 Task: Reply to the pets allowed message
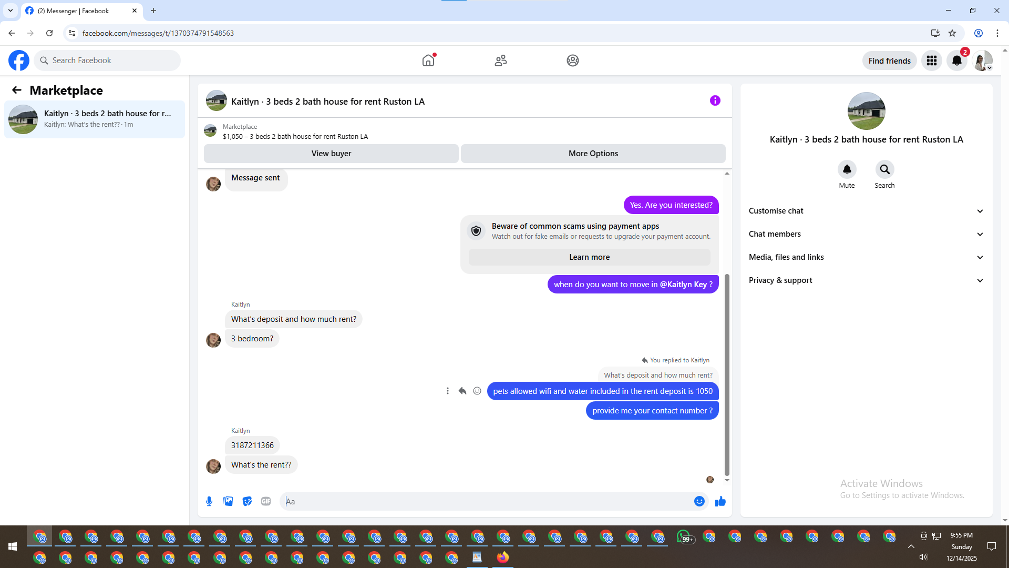[x=462, y=391]
